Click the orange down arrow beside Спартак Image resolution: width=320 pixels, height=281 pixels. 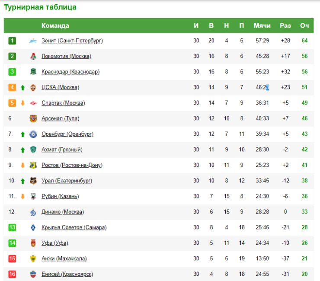22,103
